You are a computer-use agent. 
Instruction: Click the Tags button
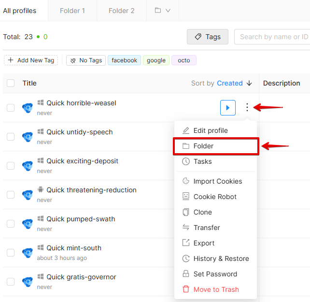208,37
